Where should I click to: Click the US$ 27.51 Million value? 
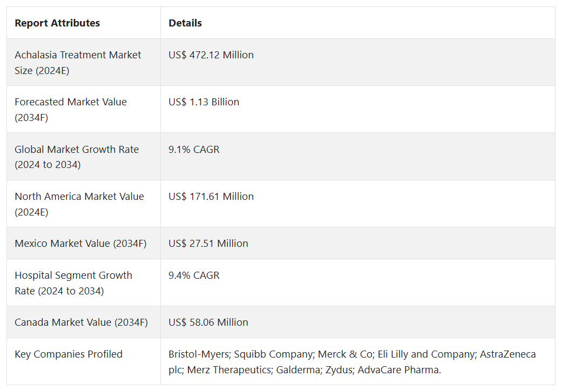[x=208, y=244]
